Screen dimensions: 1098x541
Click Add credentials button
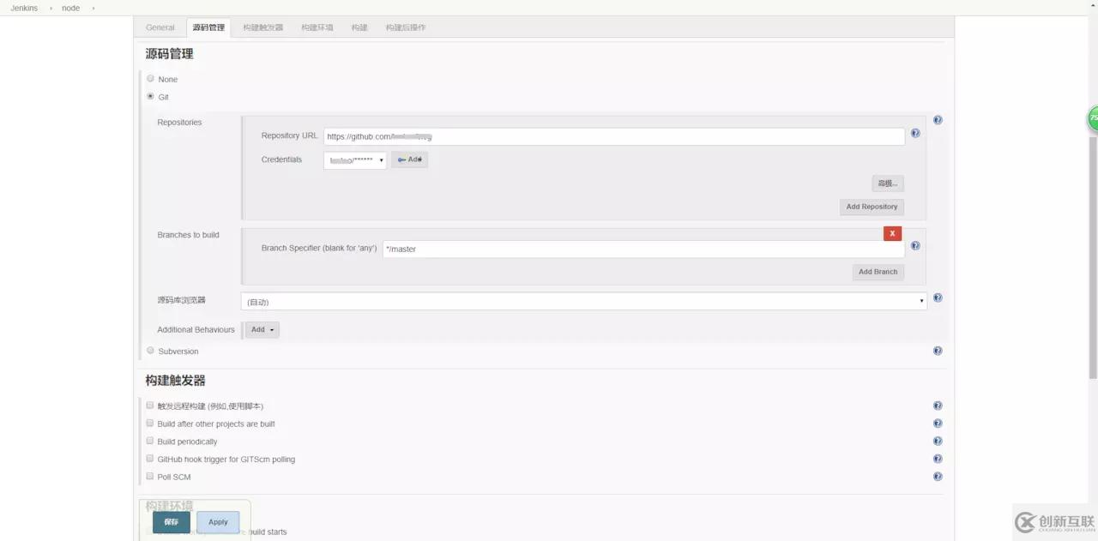click(410, 159)
